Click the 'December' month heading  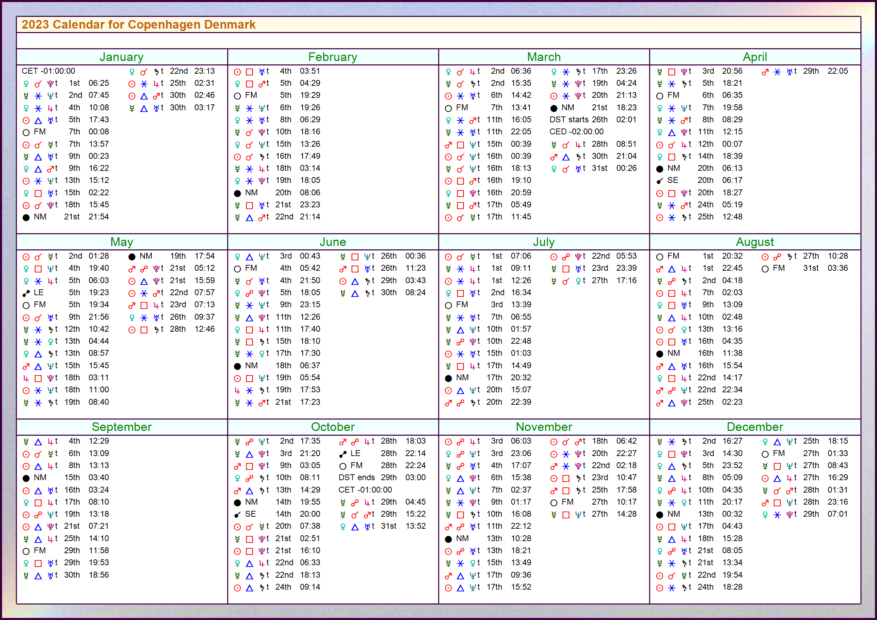[755, 426]
